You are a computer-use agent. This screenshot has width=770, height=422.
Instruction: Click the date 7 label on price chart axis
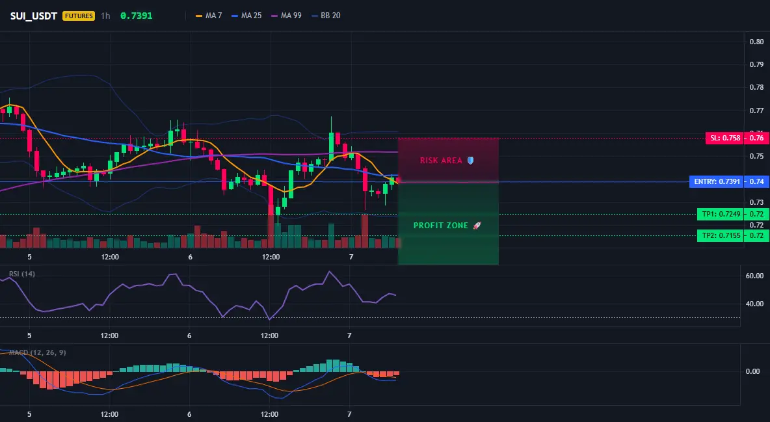coord(351,257)
